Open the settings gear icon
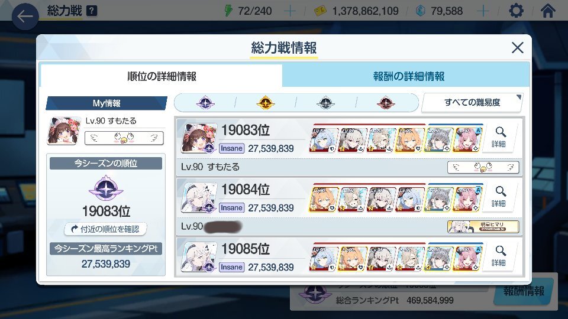 tap(516, 11)
